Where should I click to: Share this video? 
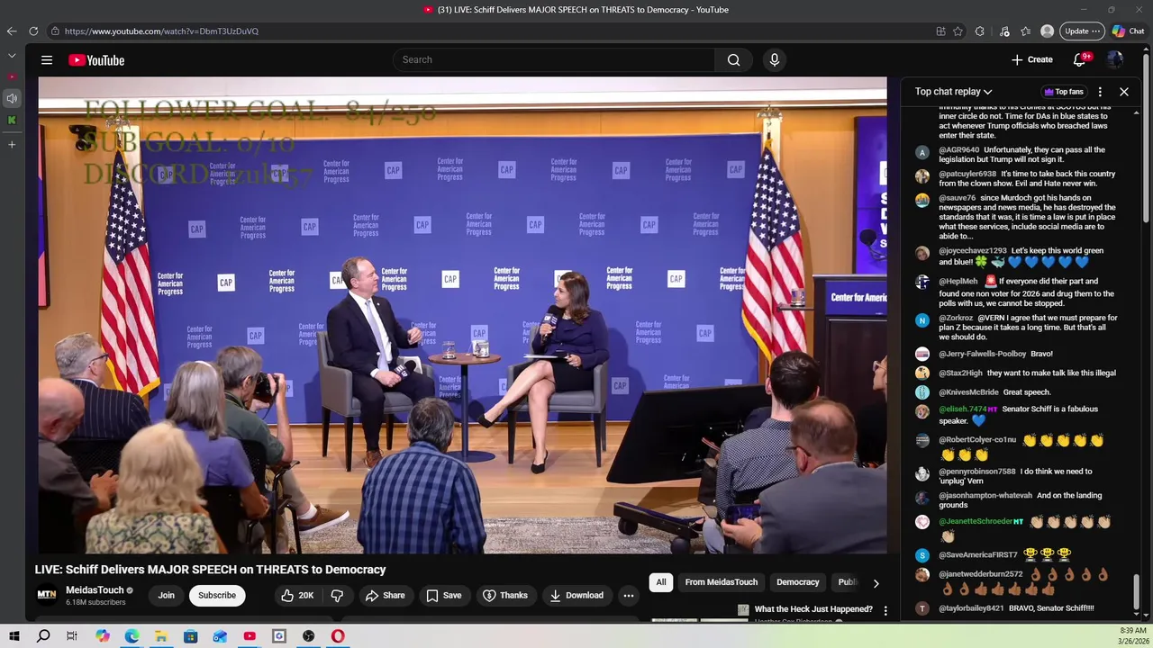pos(386,595)
